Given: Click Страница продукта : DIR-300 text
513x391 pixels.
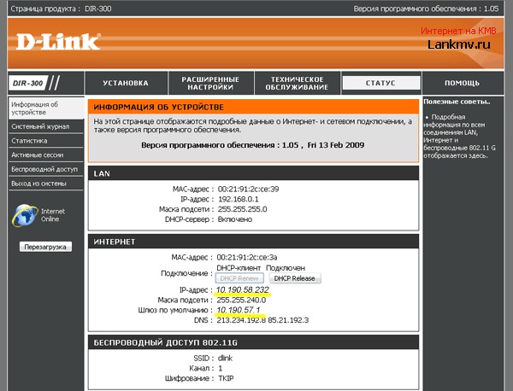Looking at the screenshot, I should (61, 9).
